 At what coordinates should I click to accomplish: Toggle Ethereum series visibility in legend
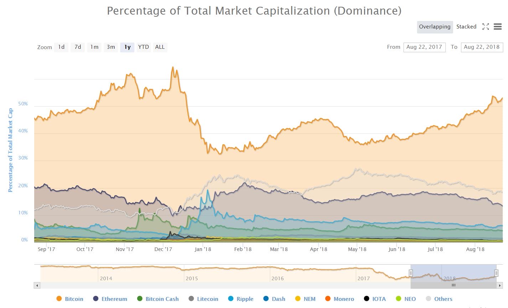(114, 299)
